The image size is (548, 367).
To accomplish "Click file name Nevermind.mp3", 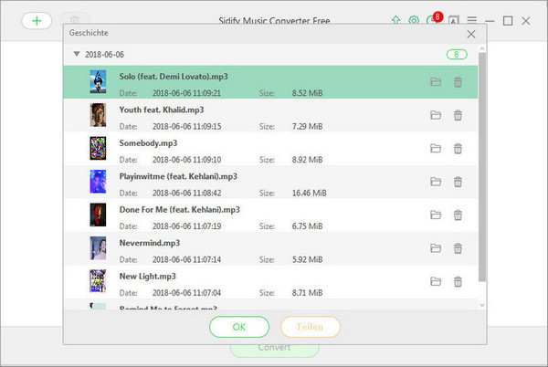I will (x=150, y=243).
